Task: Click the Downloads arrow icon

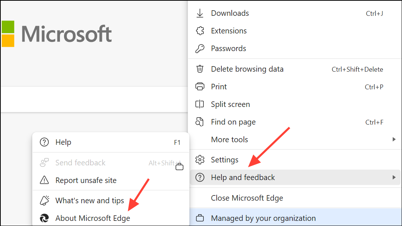Action: click(200, 13)
